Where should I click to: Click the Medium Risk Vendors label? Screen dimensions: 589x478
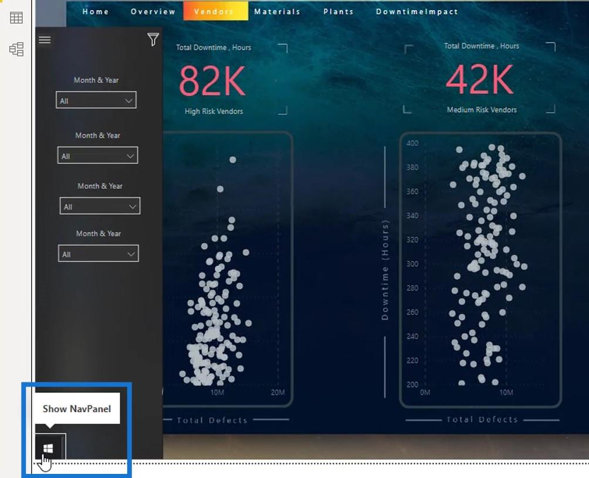click(482, 110)
